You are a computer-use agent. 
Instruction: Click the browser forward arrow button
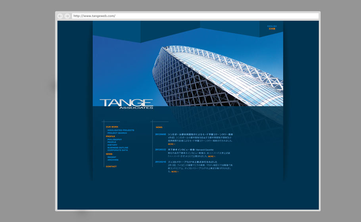67,16
